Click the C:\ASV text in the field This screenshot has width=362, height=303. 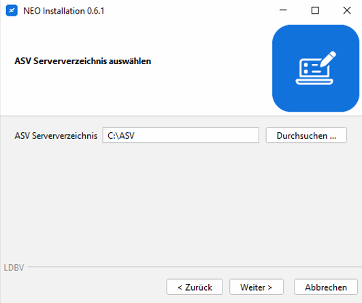click(x=121, y=135)
